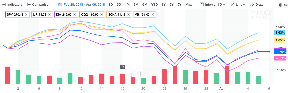Select the 5D time range
The width and height of the screenshot is (288, 93).
point(119,5)
